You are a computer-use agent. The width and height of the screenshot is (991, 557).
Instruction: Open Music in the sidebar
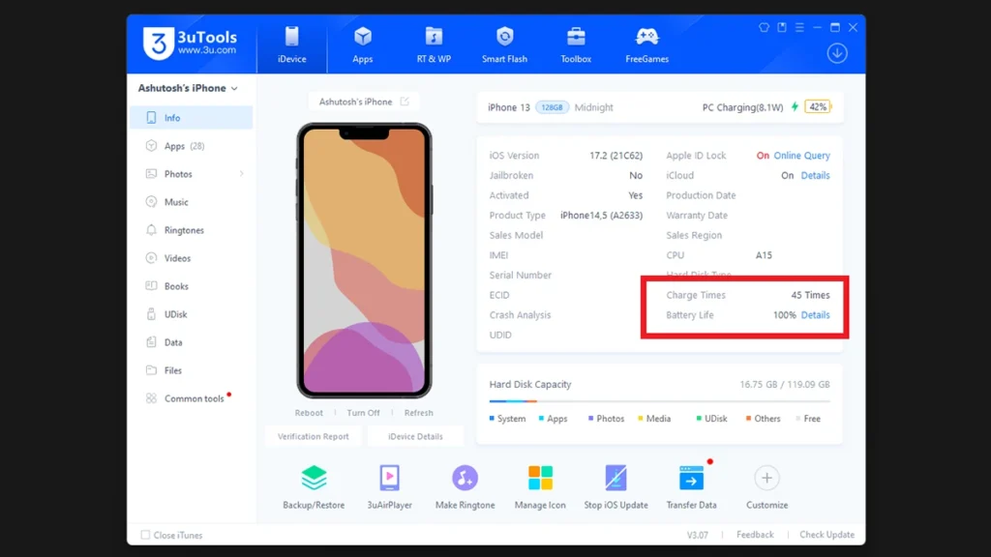point(191,202)
